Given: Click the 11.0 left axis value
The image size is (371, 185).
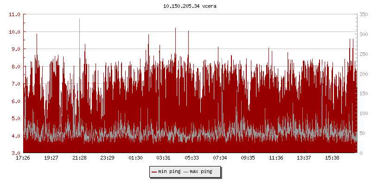Looking at the screenshot, I should pyautogui.click(x=15, y=14).
